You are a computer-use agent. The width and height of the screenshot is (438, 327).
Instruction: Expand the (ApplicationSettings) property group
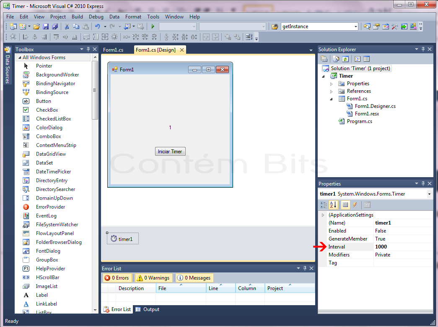click(x=323, y=215)
